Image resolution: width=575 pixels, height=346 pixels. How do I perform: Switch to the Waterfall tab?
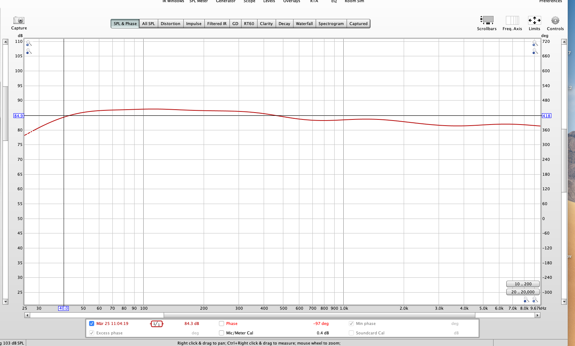[304, 24]
